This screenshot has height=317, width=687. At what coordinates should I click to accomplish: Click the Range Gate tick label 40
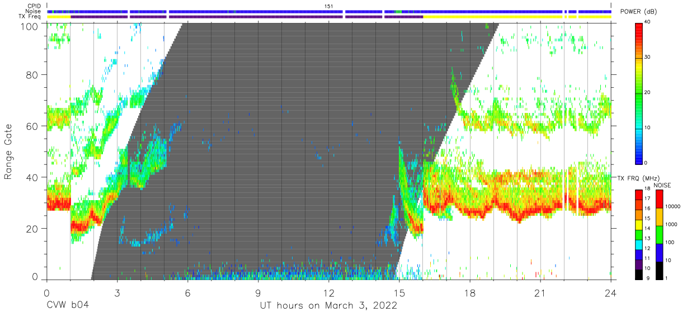(x=32, y=177)
